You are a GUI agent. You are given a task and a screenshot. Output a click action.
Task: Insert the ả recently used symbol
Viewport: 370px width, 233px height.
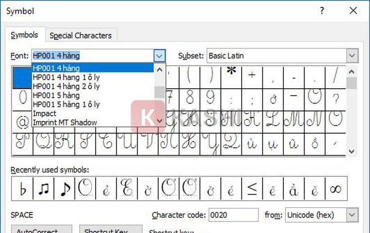294,189
